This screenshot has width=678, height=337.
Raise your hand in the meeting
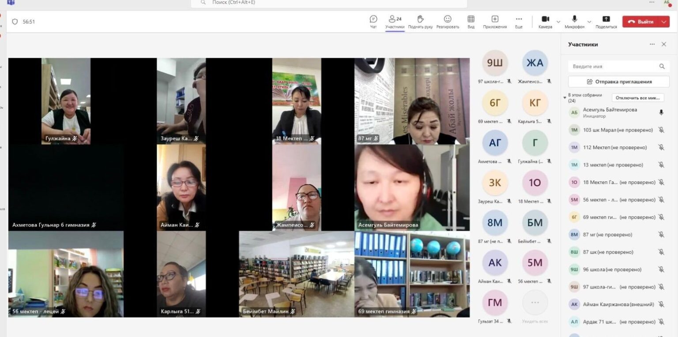(420, 22)
